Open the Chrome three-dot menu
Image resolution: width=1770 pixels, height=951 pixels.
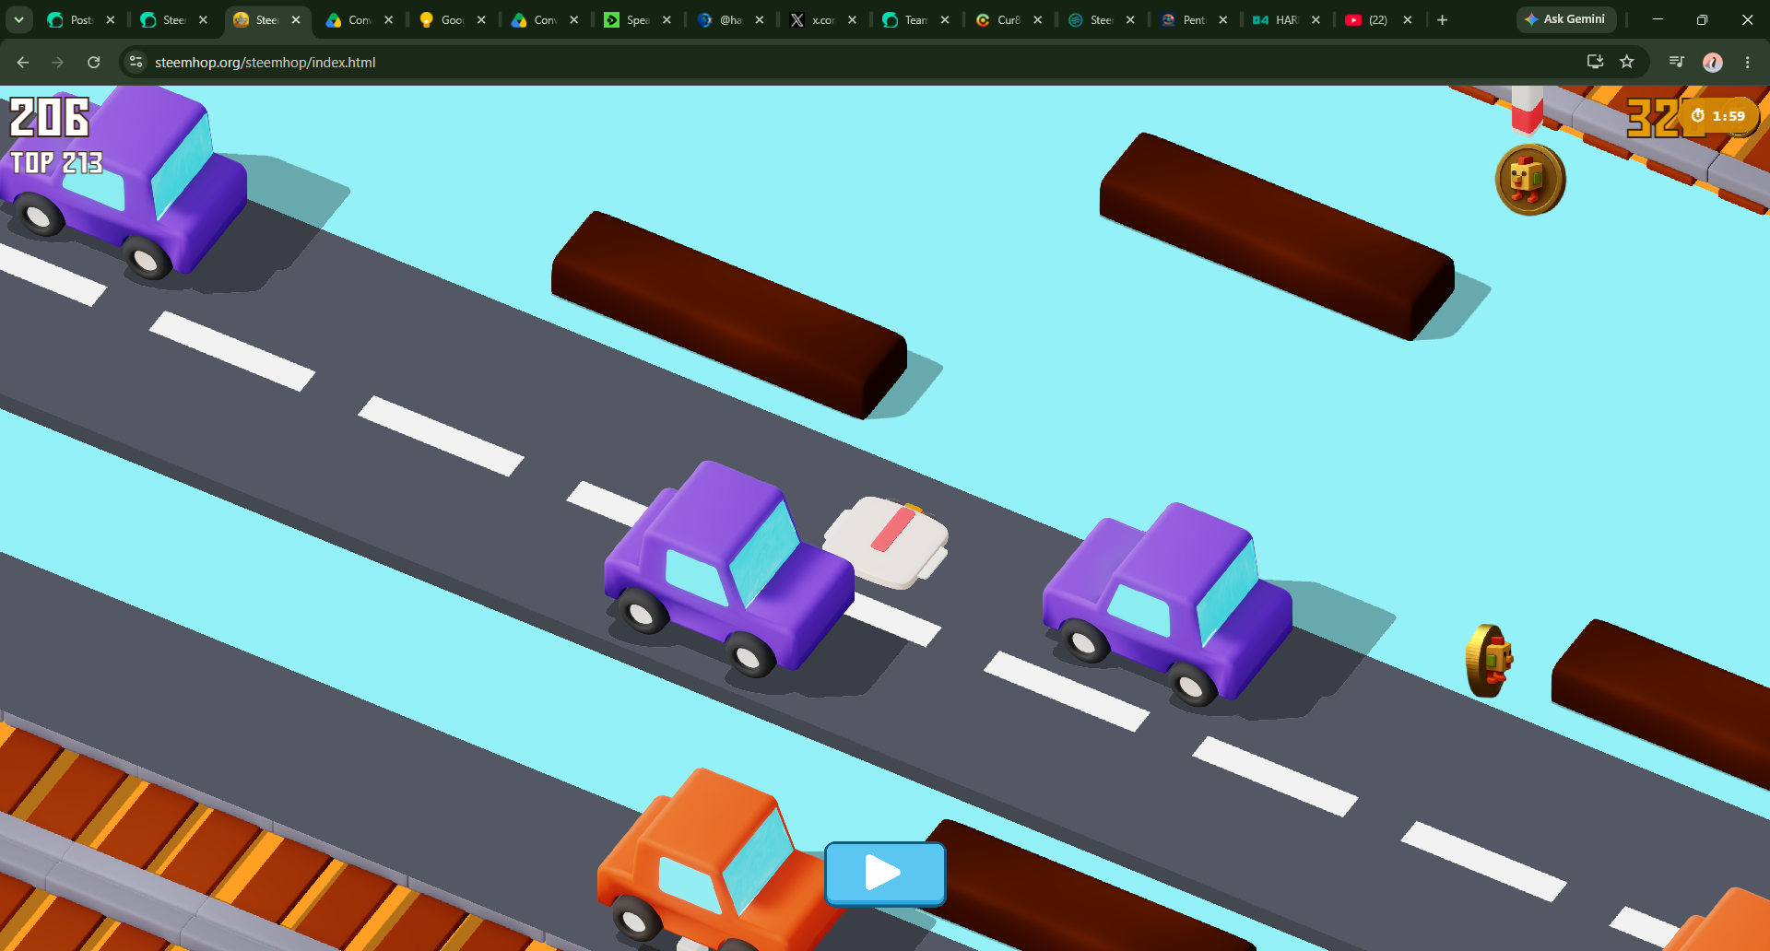[1748, 62]
